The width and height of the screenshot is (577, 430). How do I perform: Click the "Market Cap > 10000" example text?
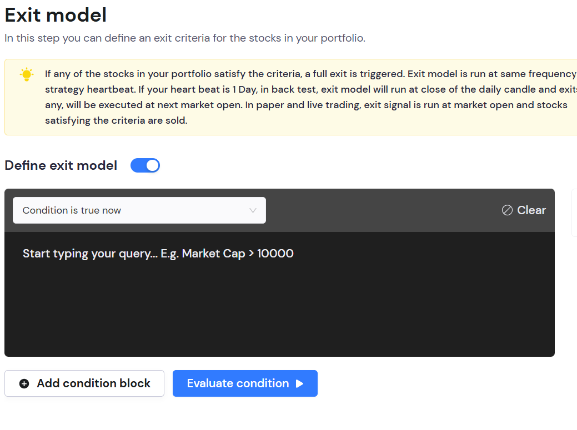point(238,254)
